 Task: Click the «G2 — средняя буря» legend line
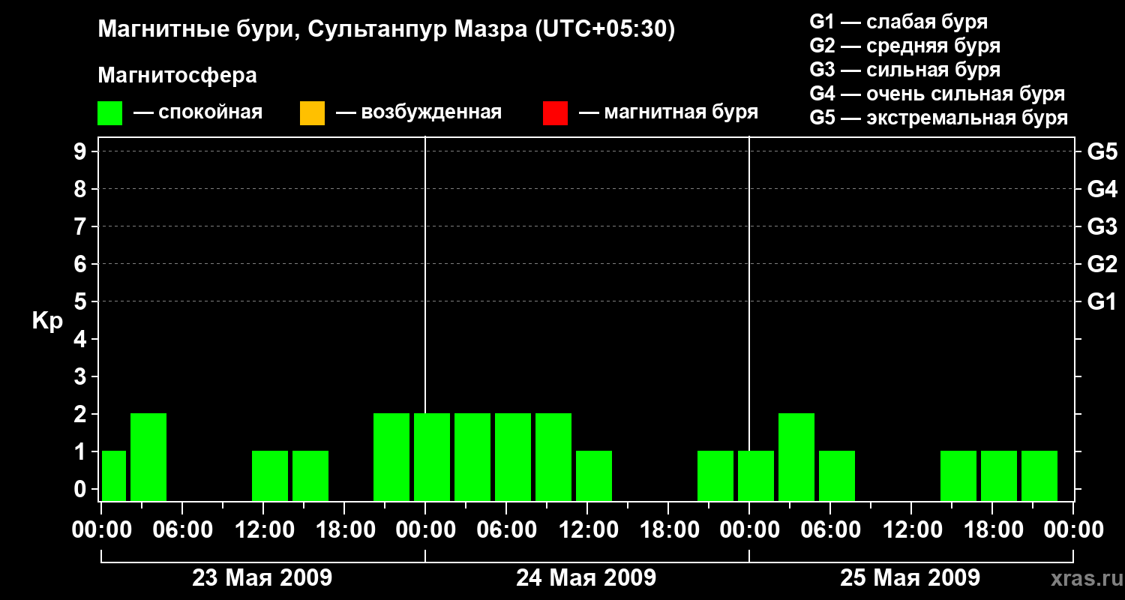click(905, 46)
